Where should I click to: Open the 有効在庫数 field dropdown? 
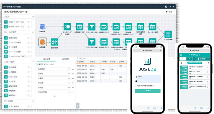pos(54,92)
